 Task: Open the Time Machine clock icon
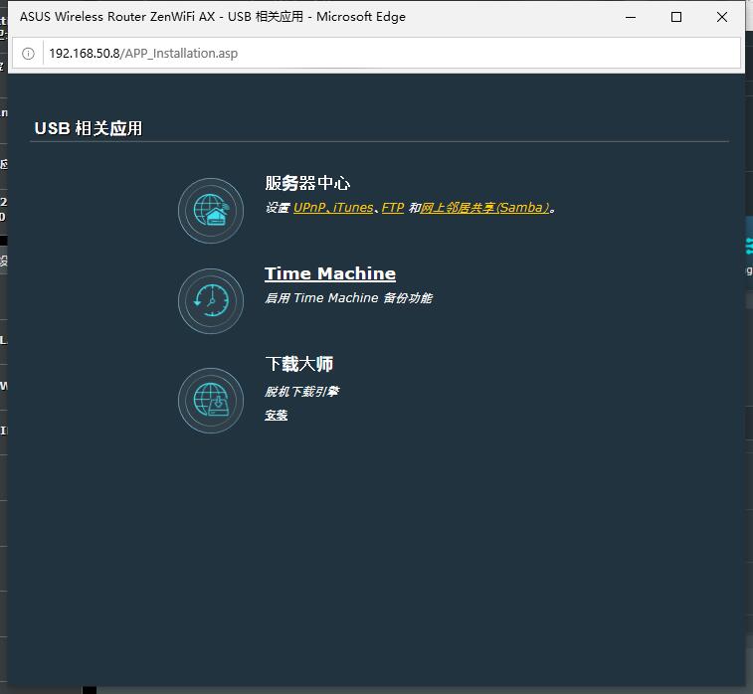point(211,301)
